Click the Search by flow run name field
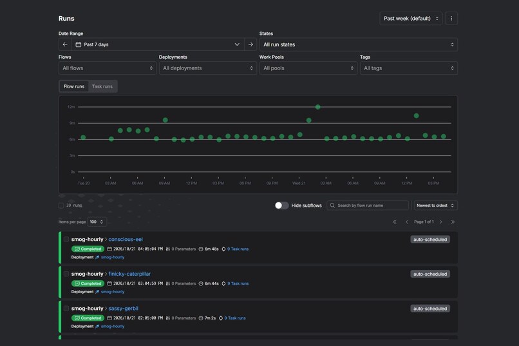The image size is (519, 346). click(x=368, y=206)
